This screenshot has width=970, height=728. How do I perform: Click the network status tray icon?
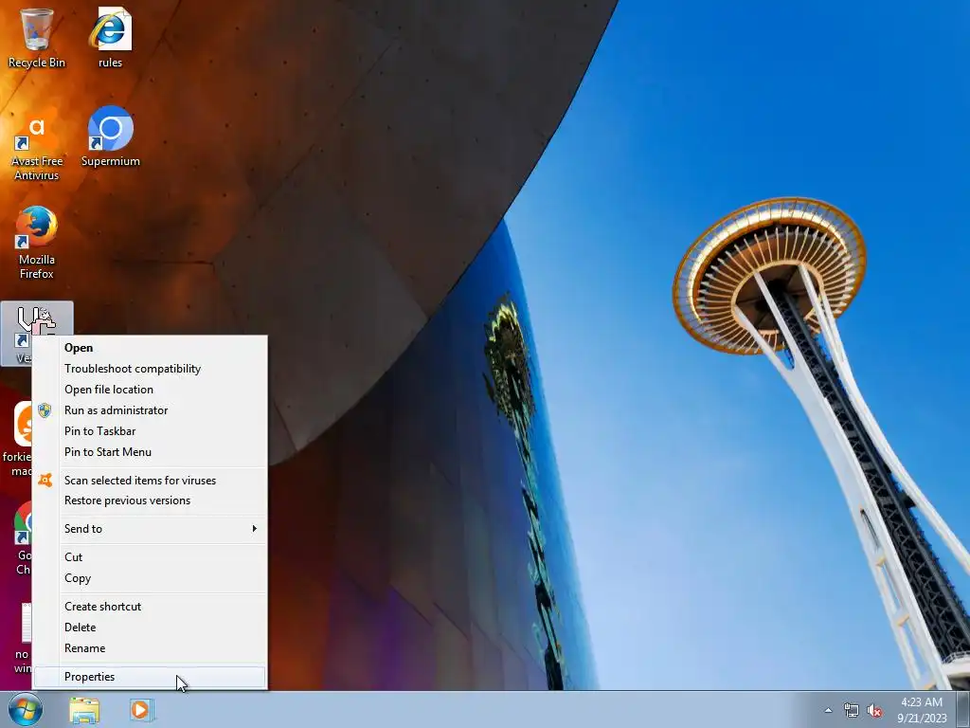[852, 710]
